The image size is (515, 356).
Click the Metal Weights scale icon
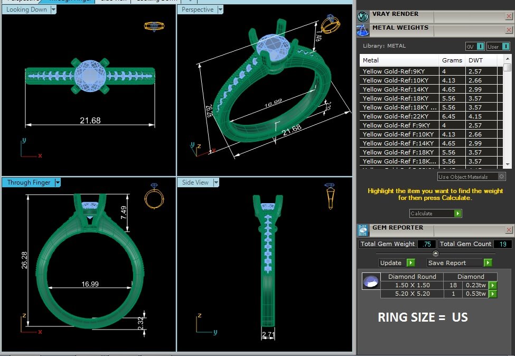click(363, 30)
